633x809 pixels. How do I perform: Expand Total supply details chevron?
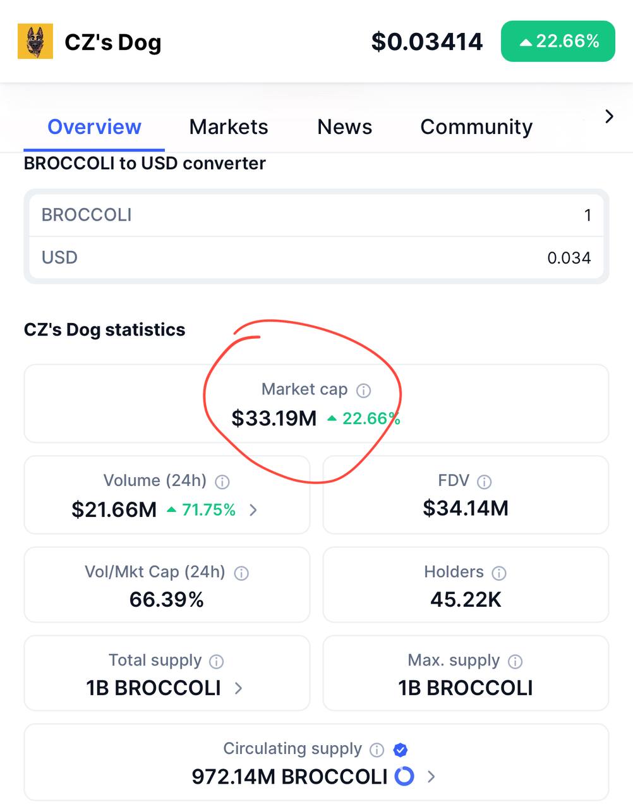[x=239, y=688]
